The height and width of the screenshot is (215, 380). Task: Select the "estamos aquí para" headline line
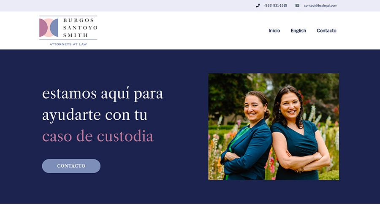coord(103,93)
